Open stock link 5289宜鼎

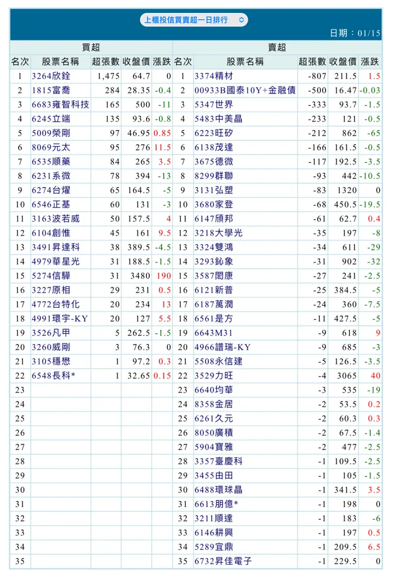214,547
